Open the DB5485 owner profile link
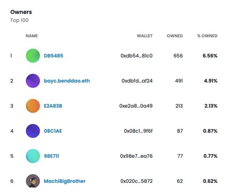 click(x=54, y=56)
